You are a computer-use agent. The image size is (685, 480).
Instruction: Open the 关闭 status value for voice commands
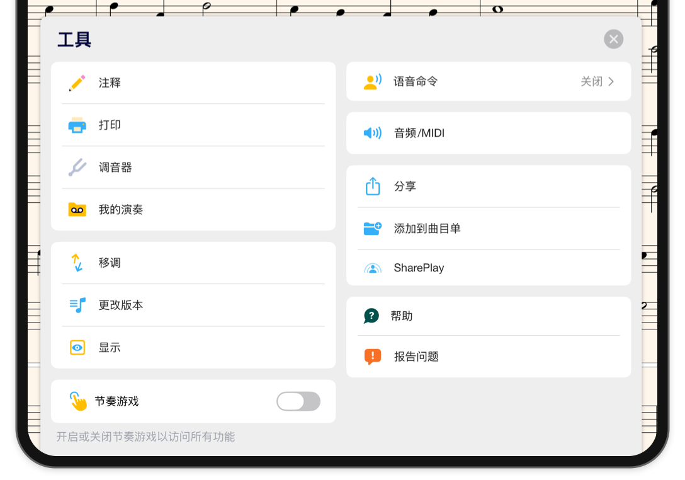tap(592, 82)
